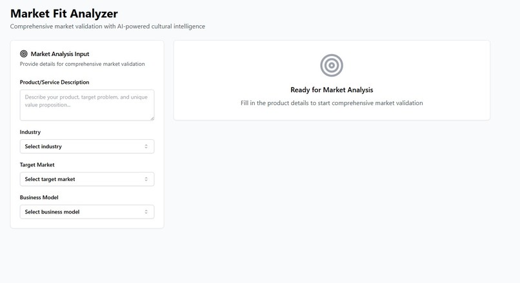
Task: Focus the Product/Service Description text area
Action: click(87, 105)
